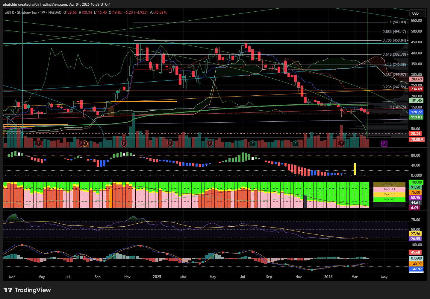Click the Fibonacci label 0.618 (392.78)
Viewport: 430px width, 299px height.
click(x=394, y=54)
